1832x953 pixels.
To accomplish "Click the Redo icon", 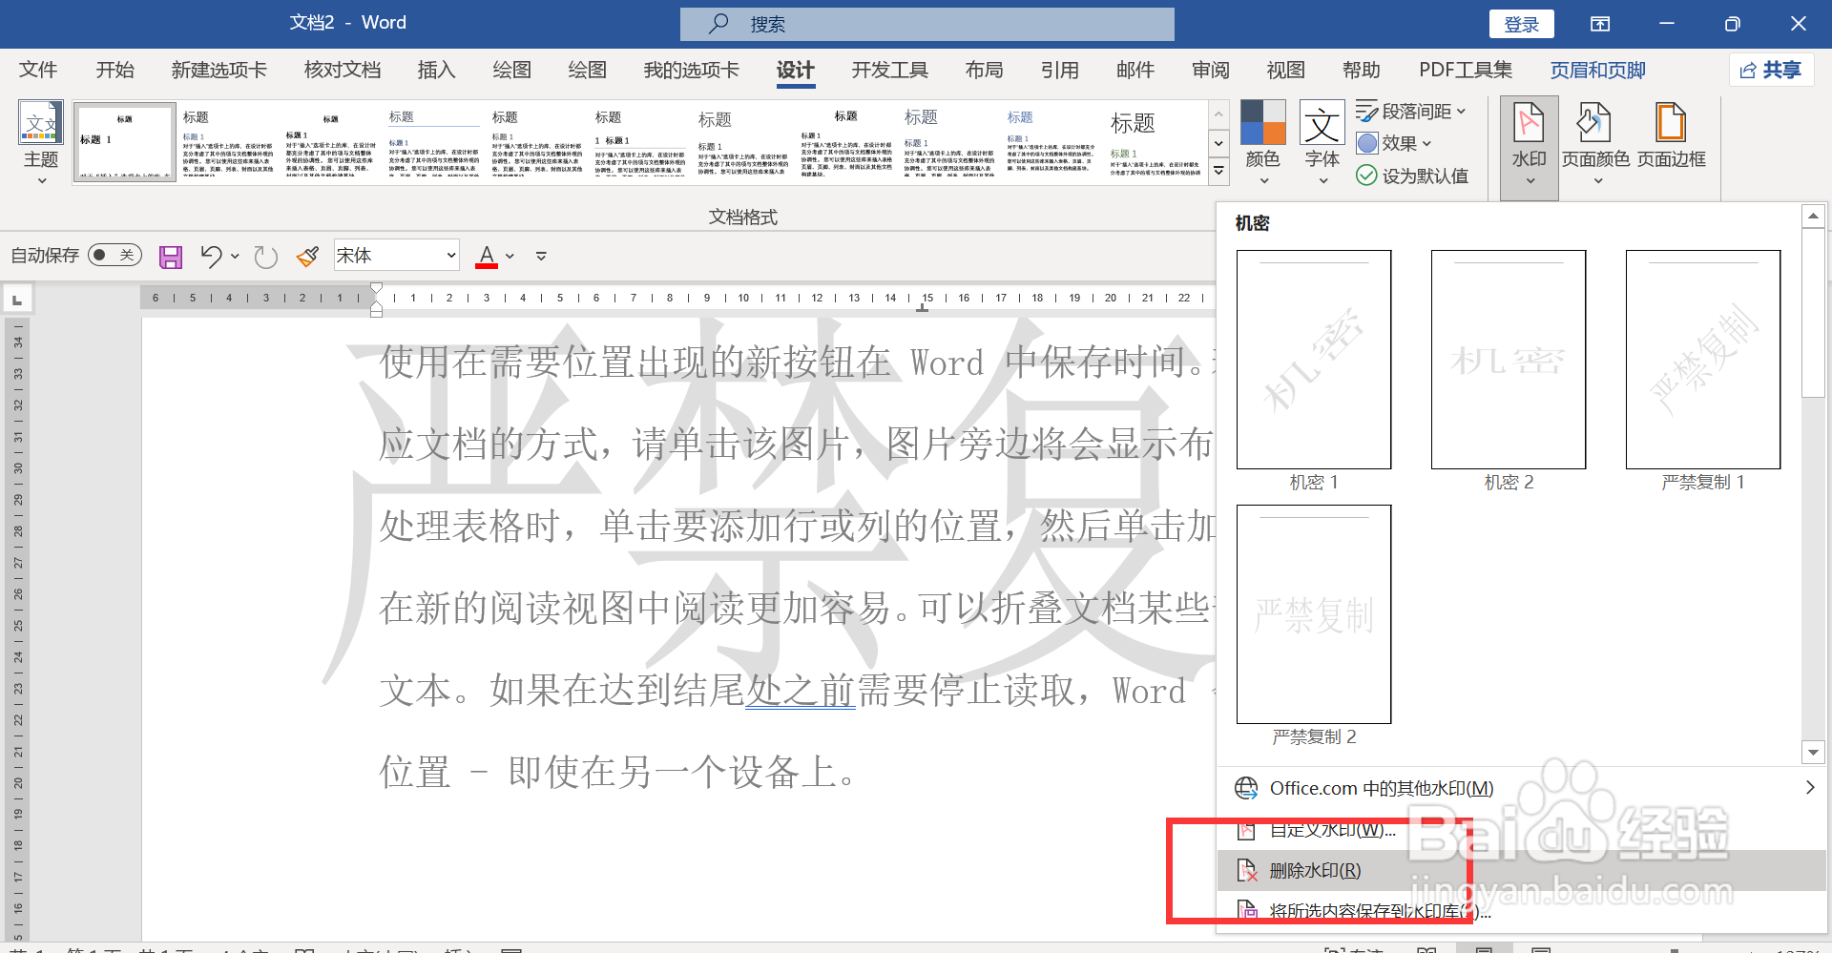I will (265, 256).
